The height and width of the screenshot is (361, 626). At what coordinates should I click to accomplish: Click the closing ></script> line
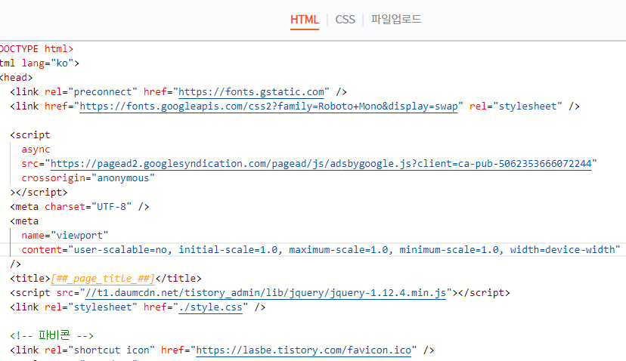tap(39, 193)
